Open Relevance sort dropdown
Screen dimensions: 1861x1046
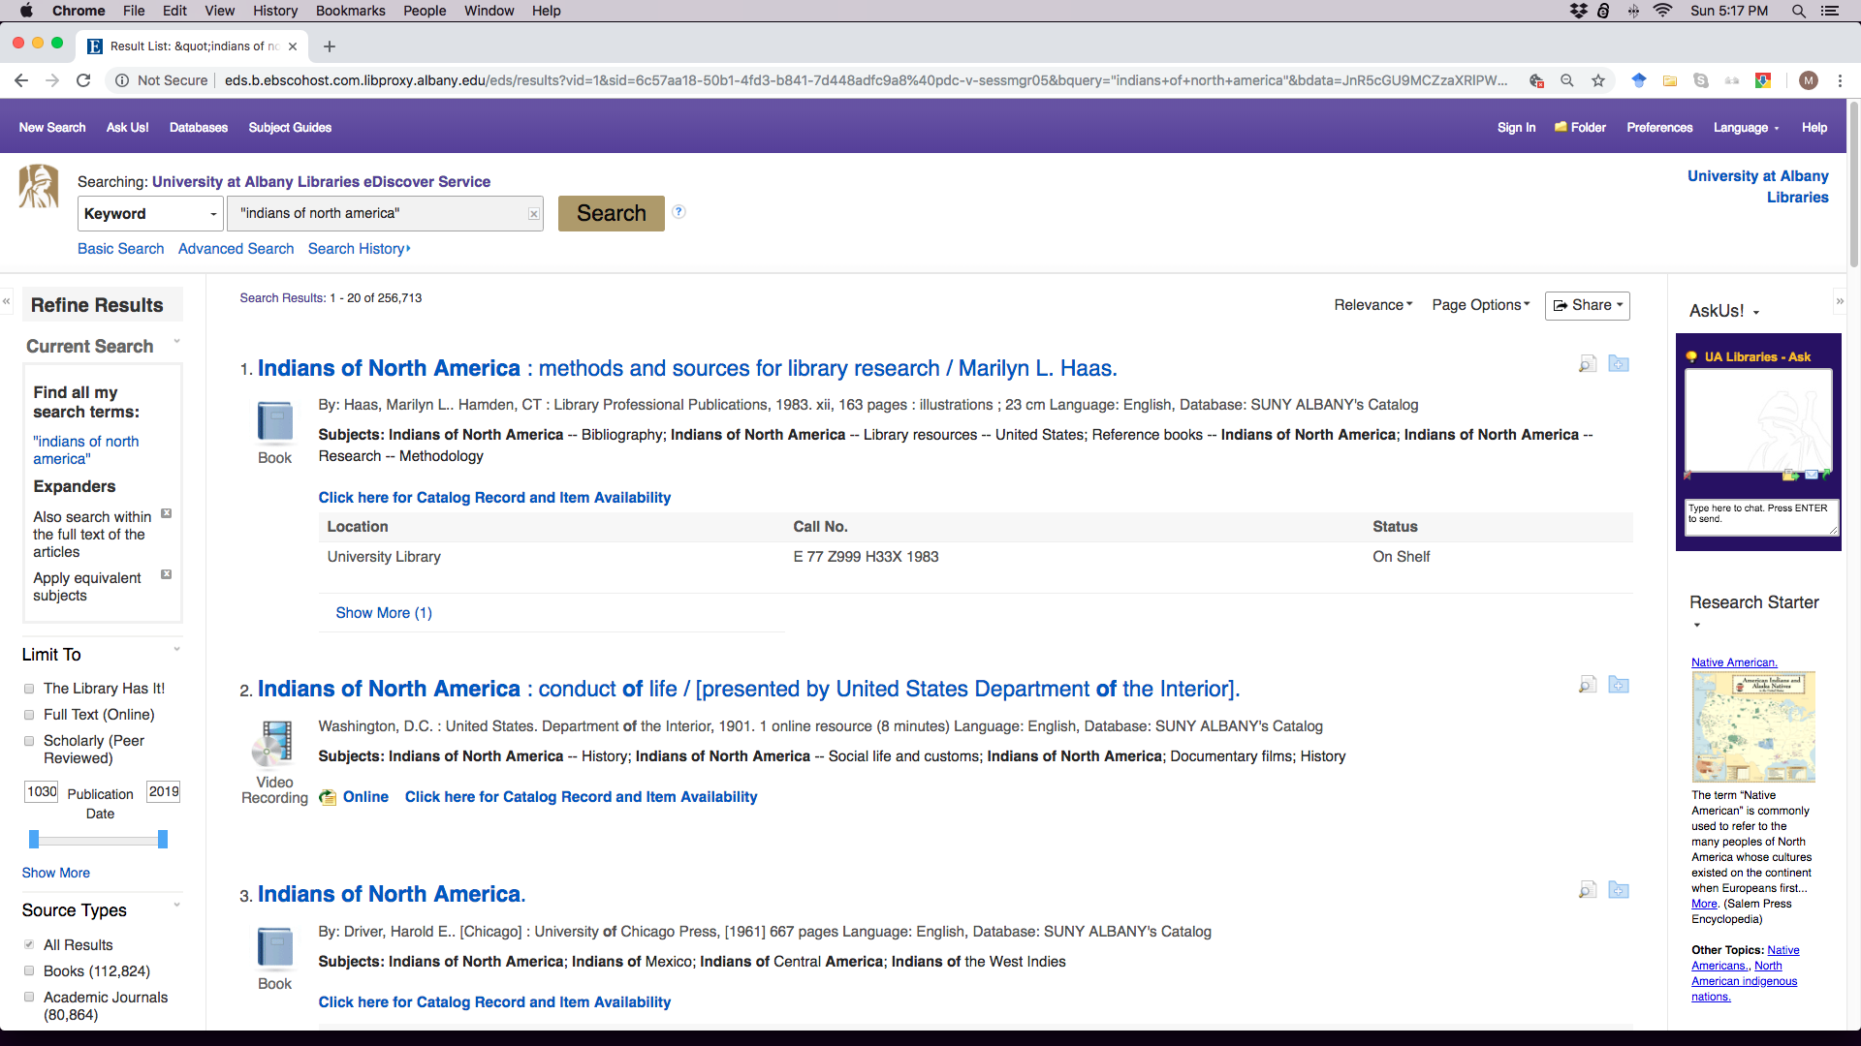1372,305
